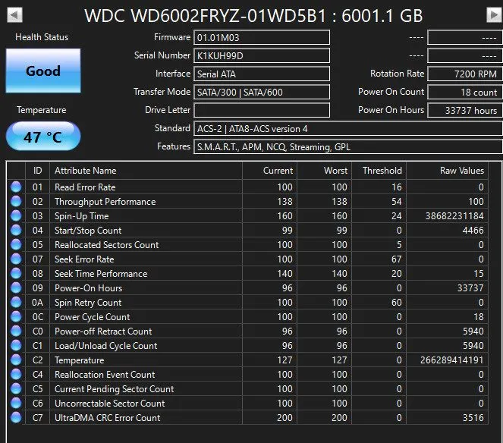
Task: Click the status orb for Power-On Hours row
Action: tap(16, 287)
